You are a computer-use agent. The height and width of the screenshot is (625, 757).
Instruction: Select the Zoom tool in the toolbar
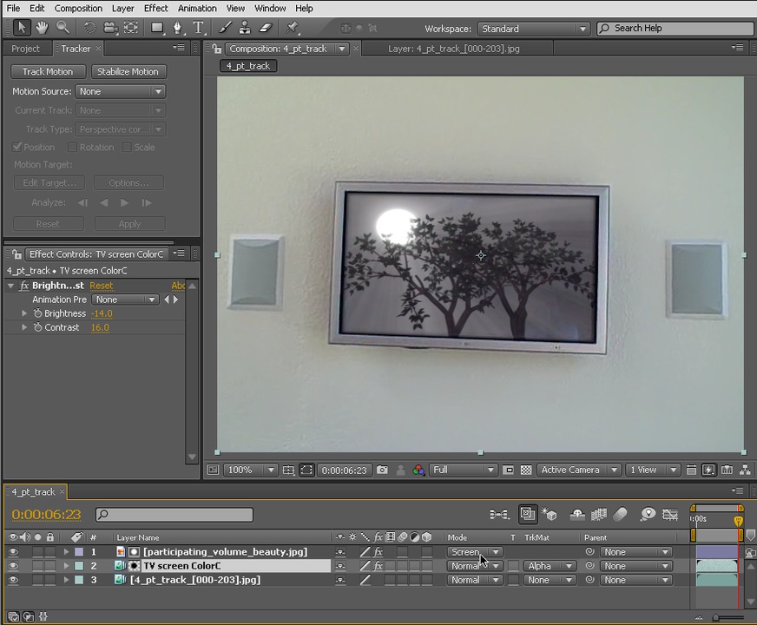tap(62, 28)
